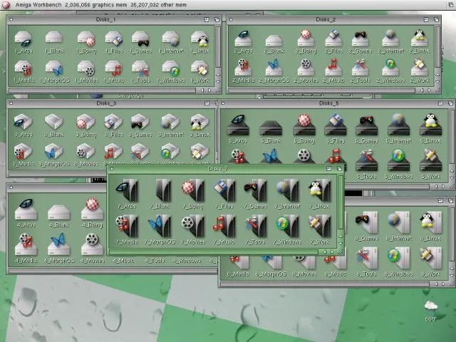
Task: Open the 1_Games drawer icon
Action: click(x=140, y=40)
